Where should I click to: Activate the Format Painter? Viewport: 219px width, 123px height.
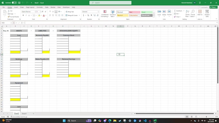tap(14, 17)
